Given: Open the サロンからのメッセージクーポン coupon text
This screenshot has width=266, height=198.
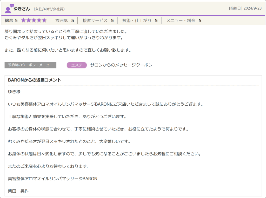Looking at the screenshot, I should [121, 65].
